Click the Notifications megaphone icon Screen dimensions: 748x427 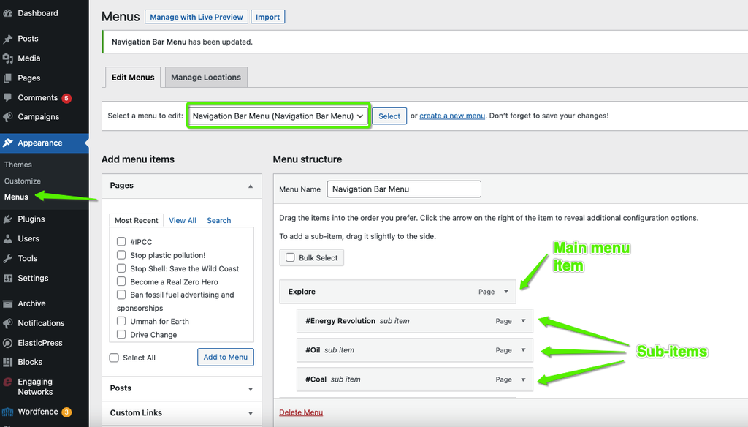pos(7,323)
